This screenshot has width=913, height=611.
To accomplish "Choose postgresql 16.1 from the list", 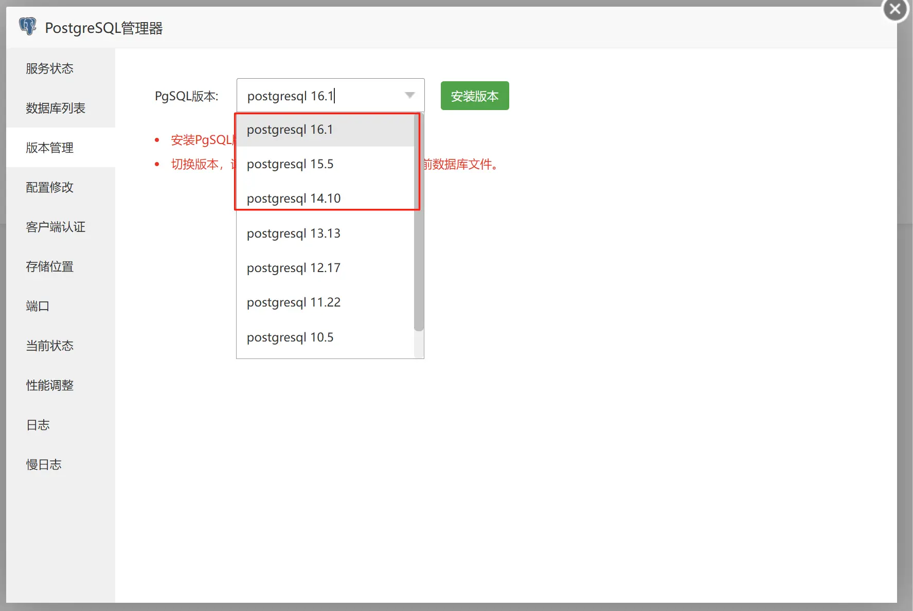I will point(325,130).
